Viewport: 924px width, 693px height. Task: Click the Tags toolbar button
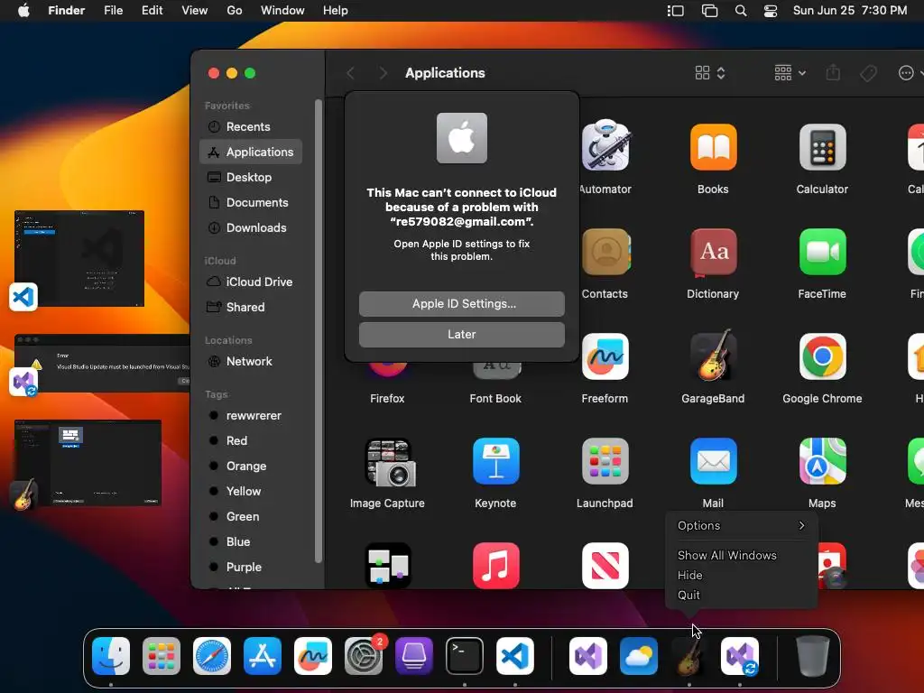868,73
